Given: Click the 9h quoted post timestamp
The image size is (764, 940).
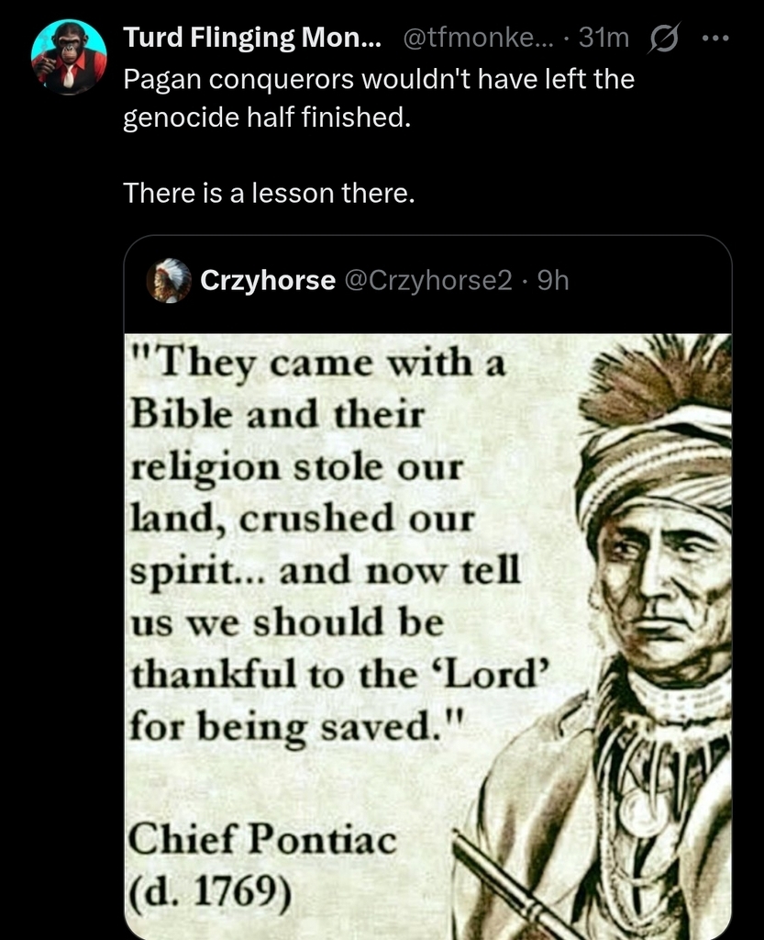Looking at the screenshot, I should point(553,280).
